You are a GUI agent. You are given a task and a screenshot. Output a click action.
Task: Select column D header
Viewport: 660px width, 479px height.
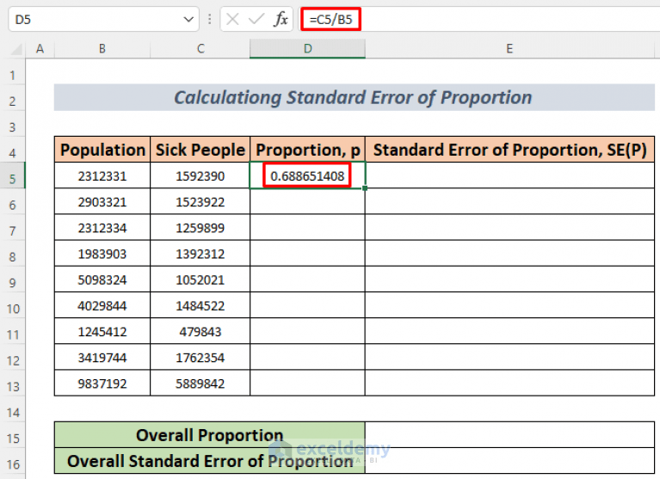308,49
